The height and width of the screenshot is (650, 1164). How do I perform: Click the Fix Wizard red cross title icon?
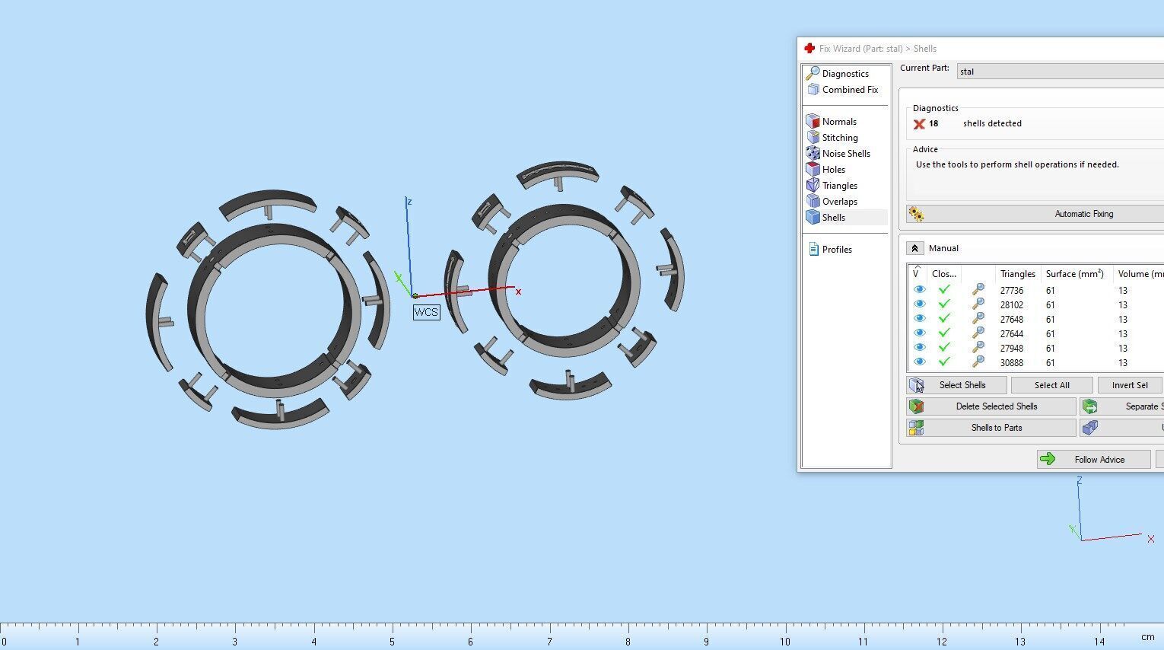[x=809, y=48]
